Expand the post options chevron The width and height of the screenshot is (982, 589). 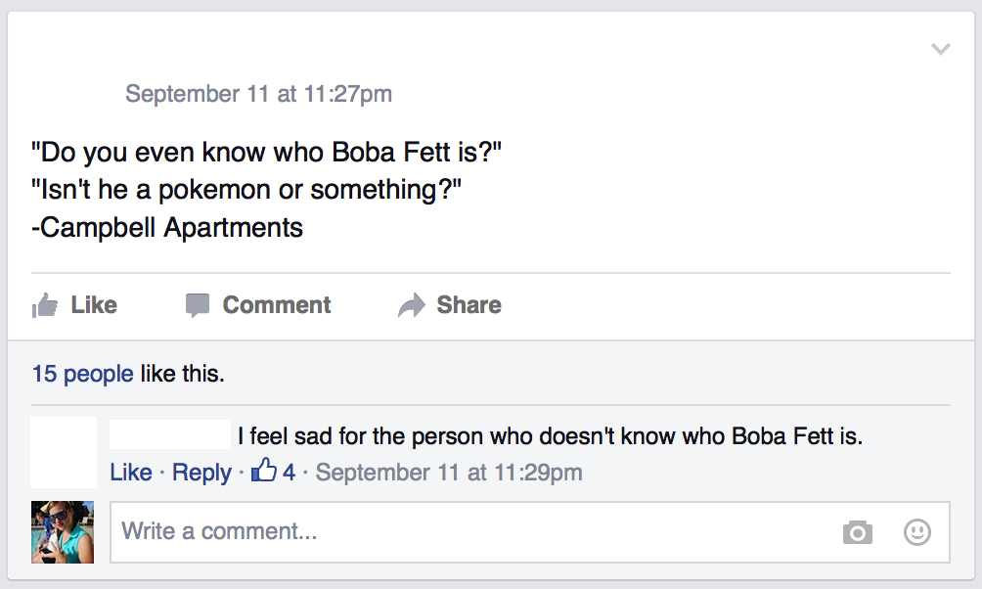[x=940, y=49]
